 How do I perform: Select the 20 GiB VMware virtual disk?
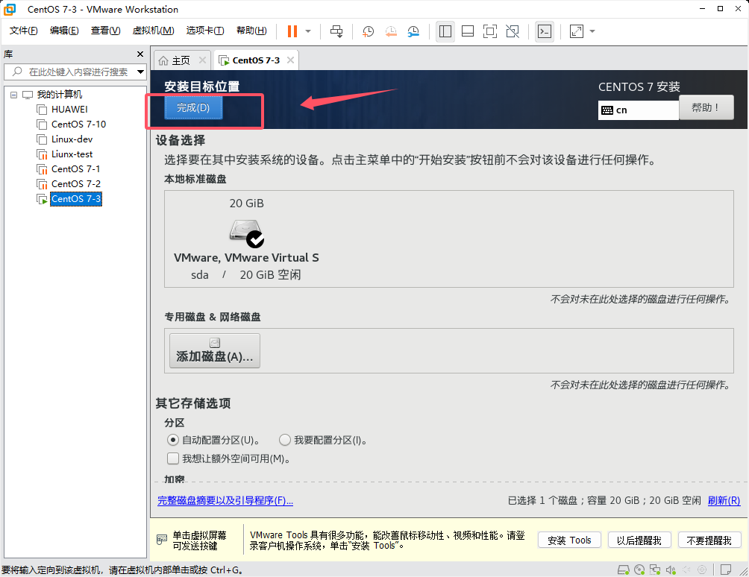point(246,239)
